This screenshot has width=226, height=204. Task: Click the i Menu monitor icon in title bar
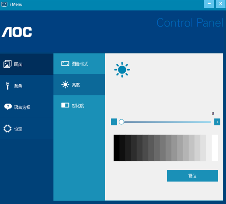[4, 4]
